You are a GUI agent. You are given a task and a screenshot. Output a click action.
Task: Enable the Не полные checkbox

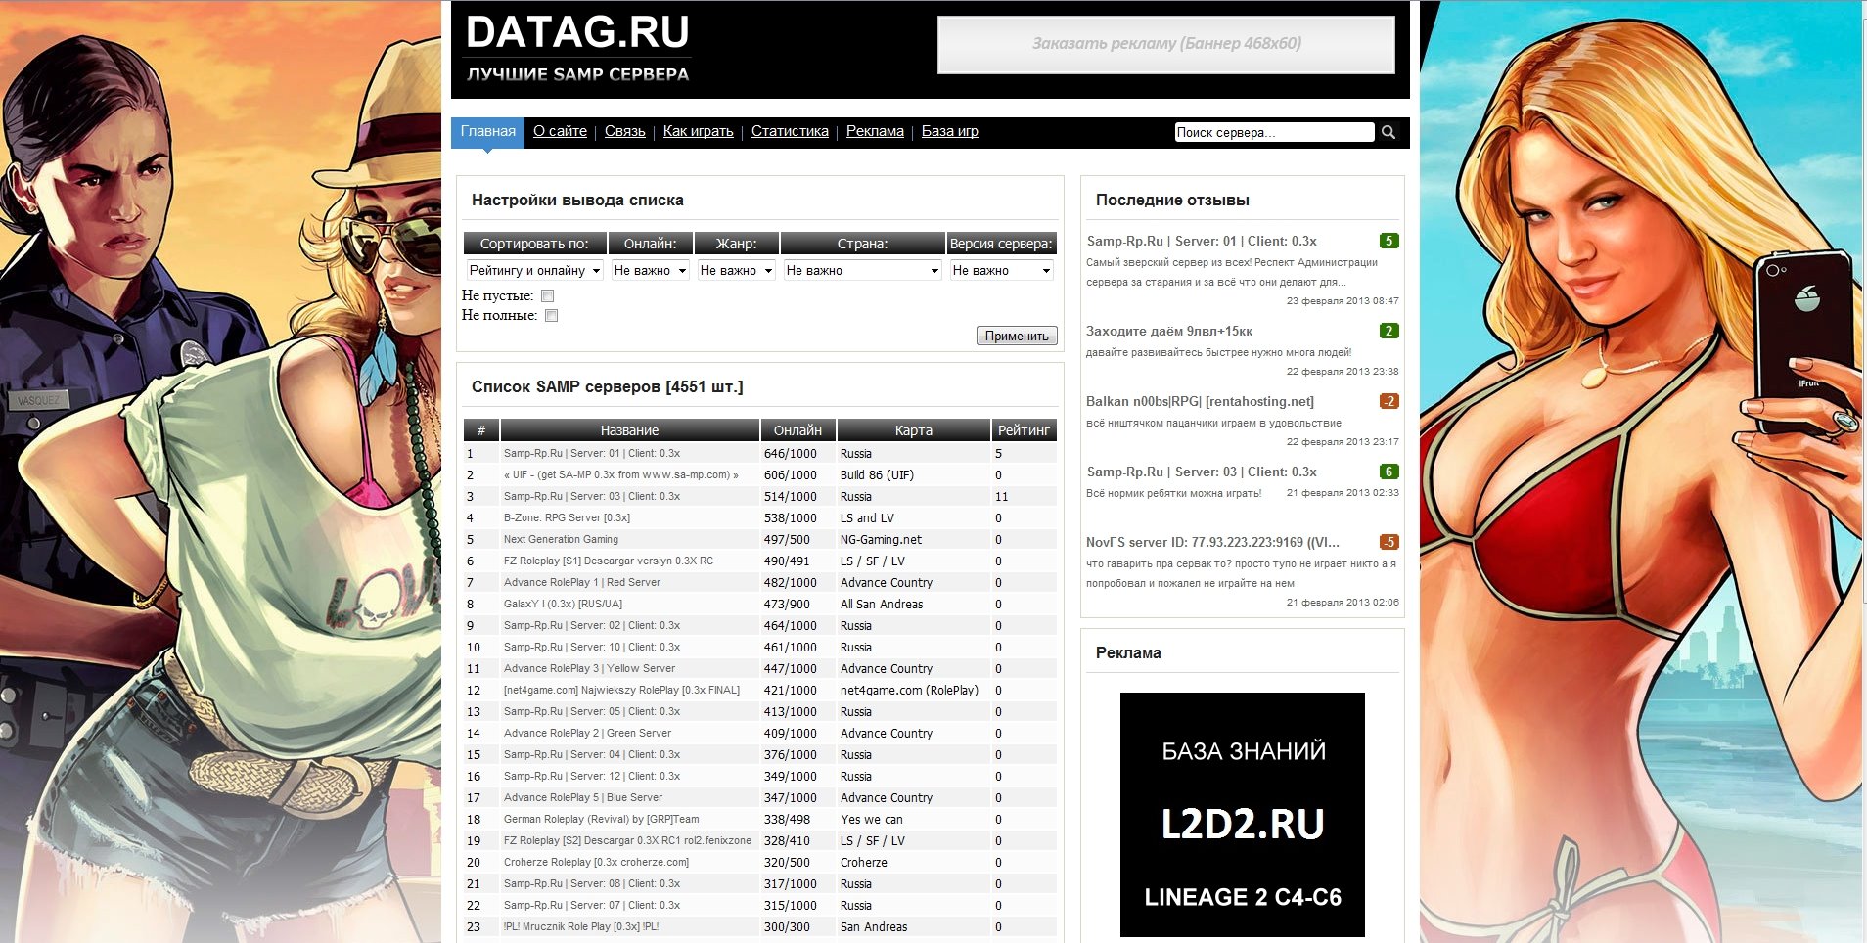(x=552, y=315)
